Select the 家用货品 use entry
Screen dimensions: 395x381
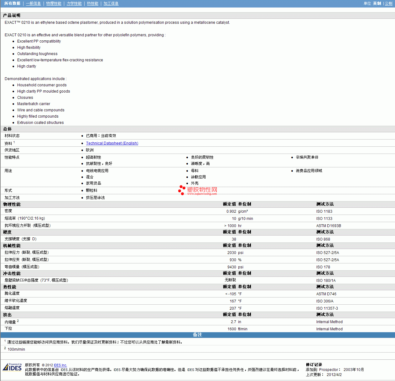(x=93, y=183)
